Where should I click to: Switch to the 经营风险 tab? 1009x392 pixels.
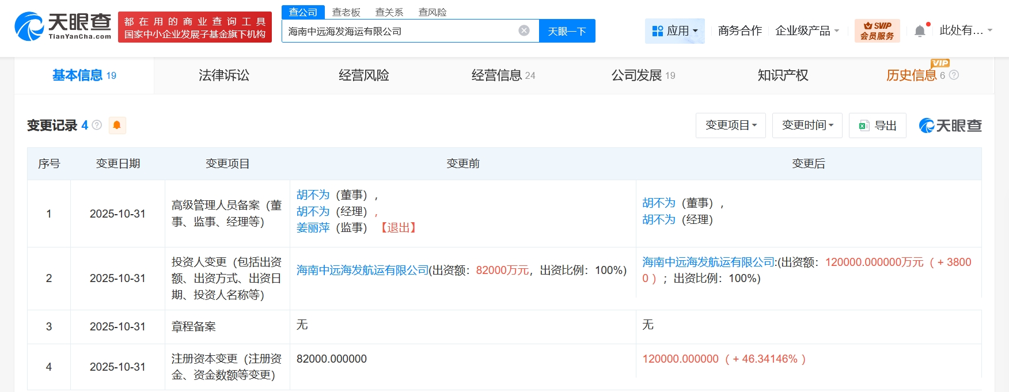point(363,75)
